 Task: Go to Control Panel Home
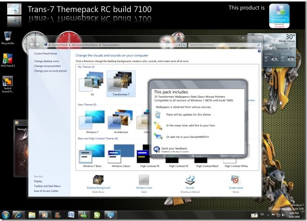click(x=45, y=53)
